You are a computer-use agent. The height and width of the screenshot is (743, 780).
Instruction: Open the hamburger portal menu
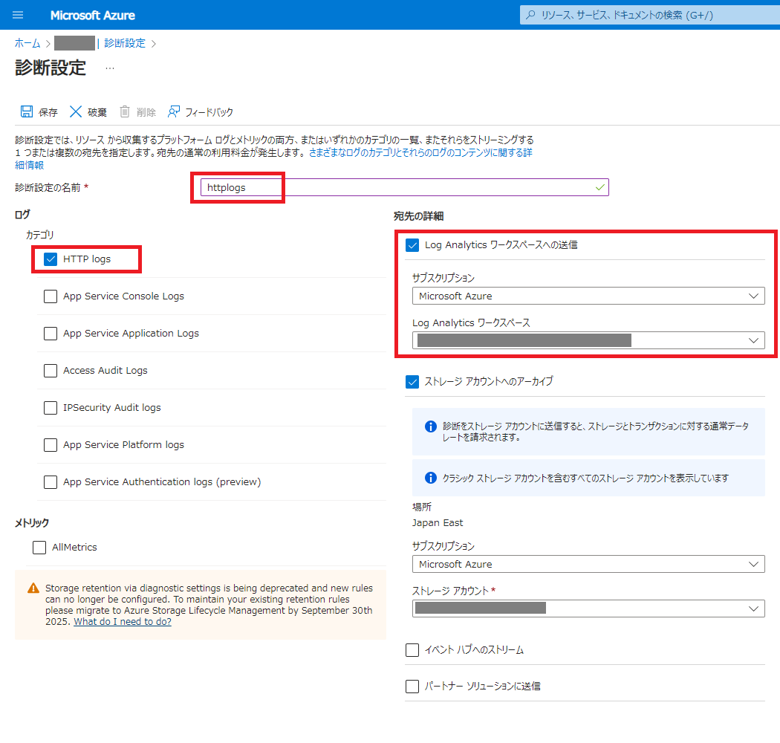(x=18, y=15)
